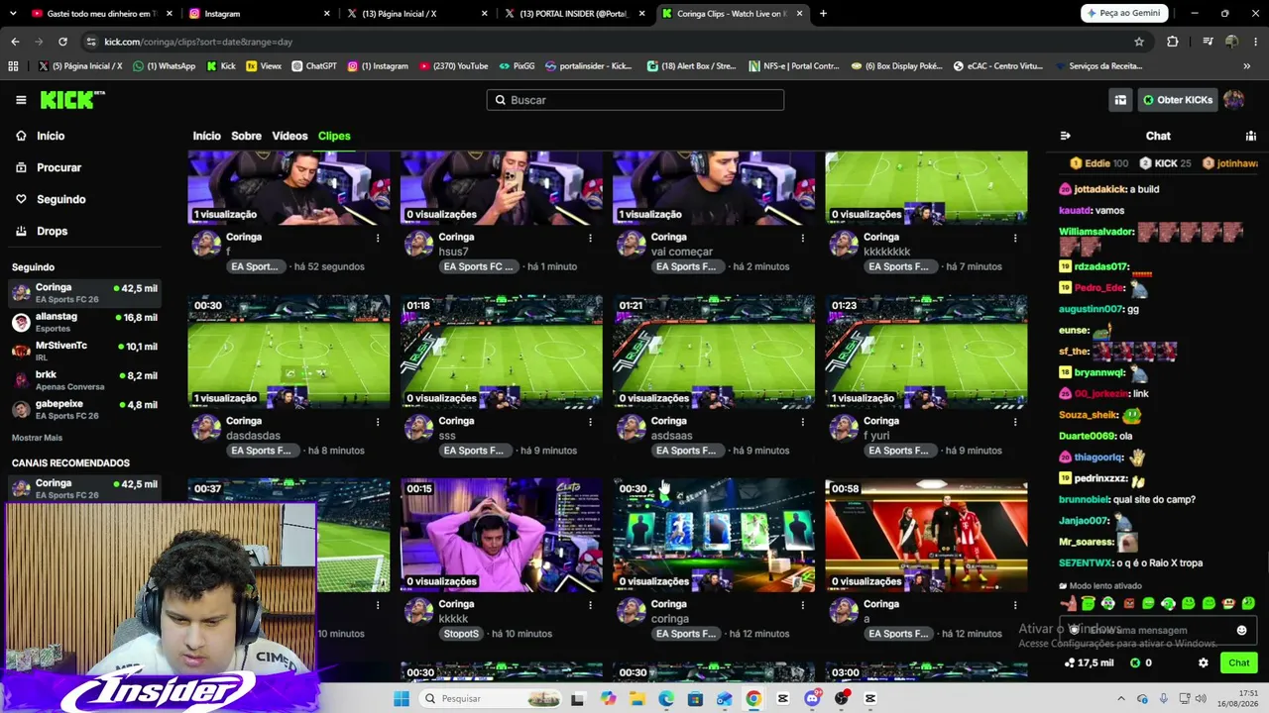This screenshot has height=713, width=1269.
Task: Switch to the Instagram browser tab
Action: [x=258, y=14]
